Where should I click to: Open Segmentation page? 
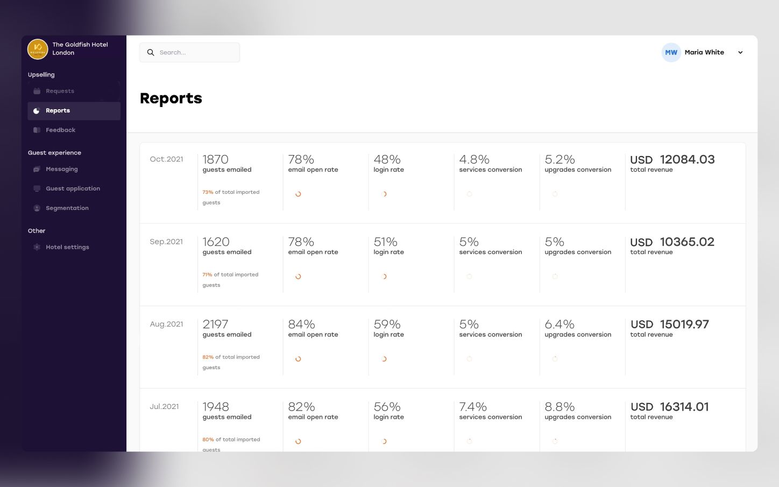click(74, 208)
